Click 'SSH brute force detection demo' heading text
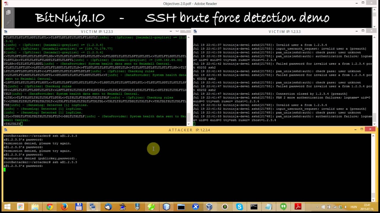The width and height of the screenshot is (380, 213). click(x=237, y=18)
